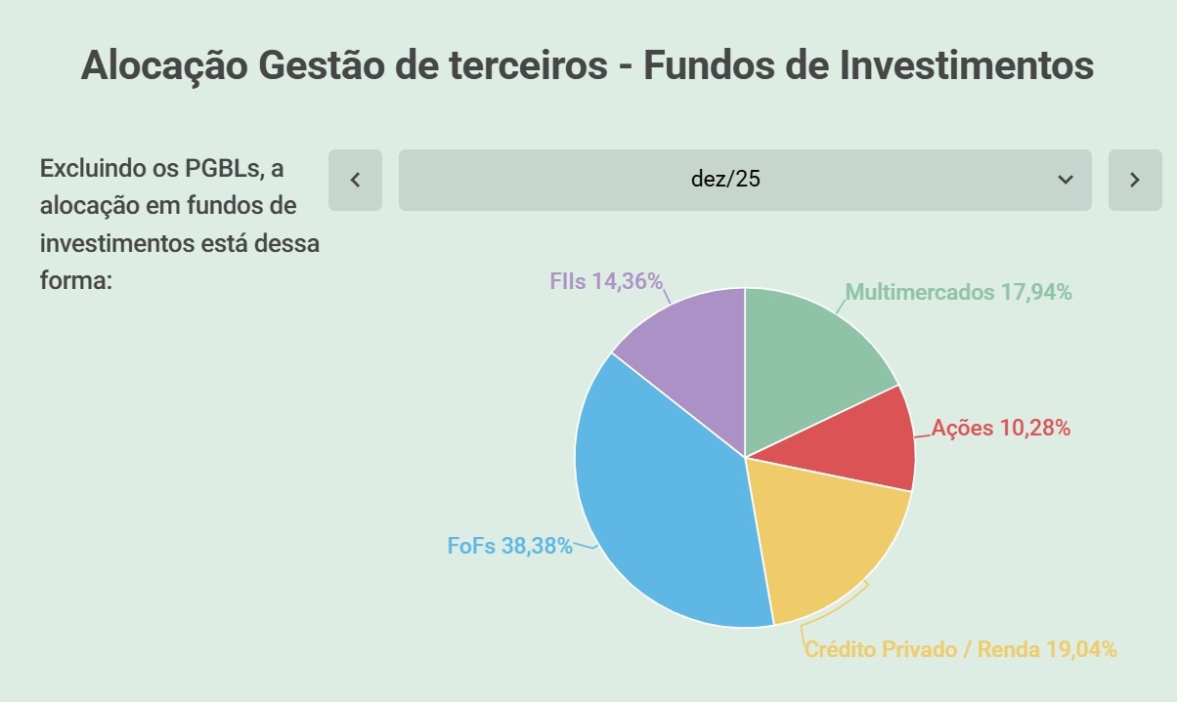Image resolution: width=1177 pixels, height=702 pixels.
Task: Click the FIIs 14,36% label
Action: [x=605, y=282]
